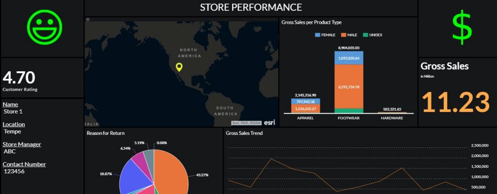Click the 0.00% pie label
Viewport: 497px width, 194px height.
162,143
